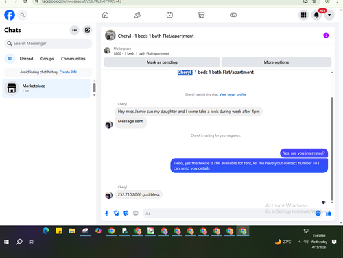Expand the account dropdown arrow
The image size is (343, 258).
click(x=329, y=15)
